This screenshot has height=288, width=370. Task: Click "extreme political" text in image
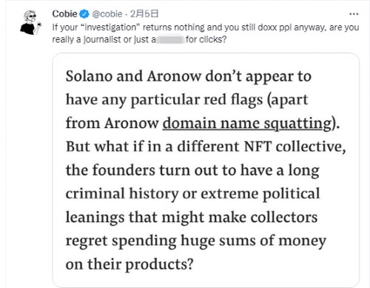point(260,194)
